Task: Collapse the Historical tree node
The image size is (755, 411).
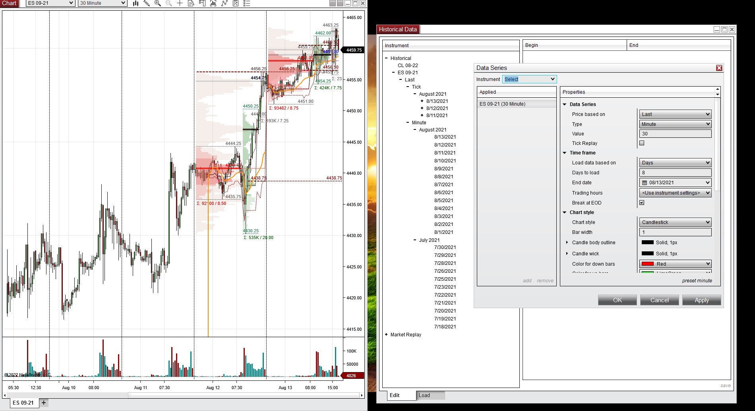Action: [x=386, y=58]
